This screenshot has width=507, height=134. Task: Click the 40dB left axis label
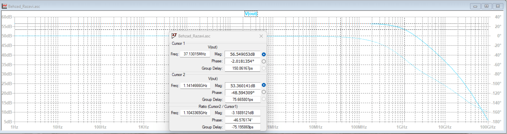click(7, 55)
